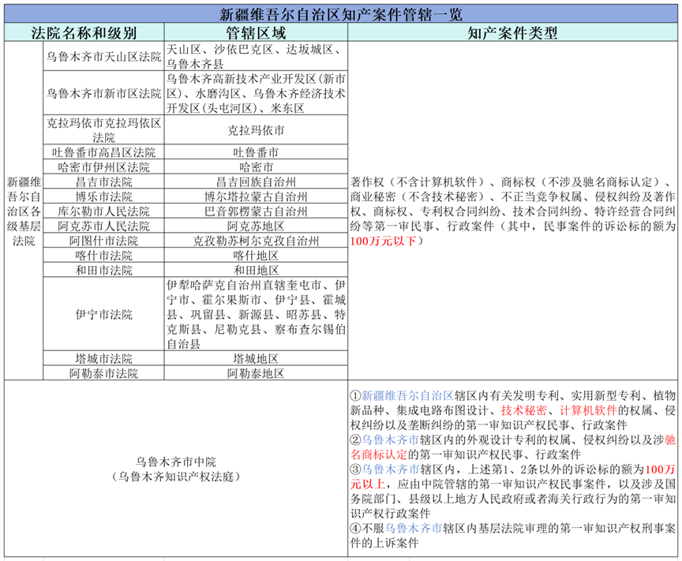Select the 博尔塔拉蒙古自治州 region cell
Screen dimensions: 682x561
point(256,196)
